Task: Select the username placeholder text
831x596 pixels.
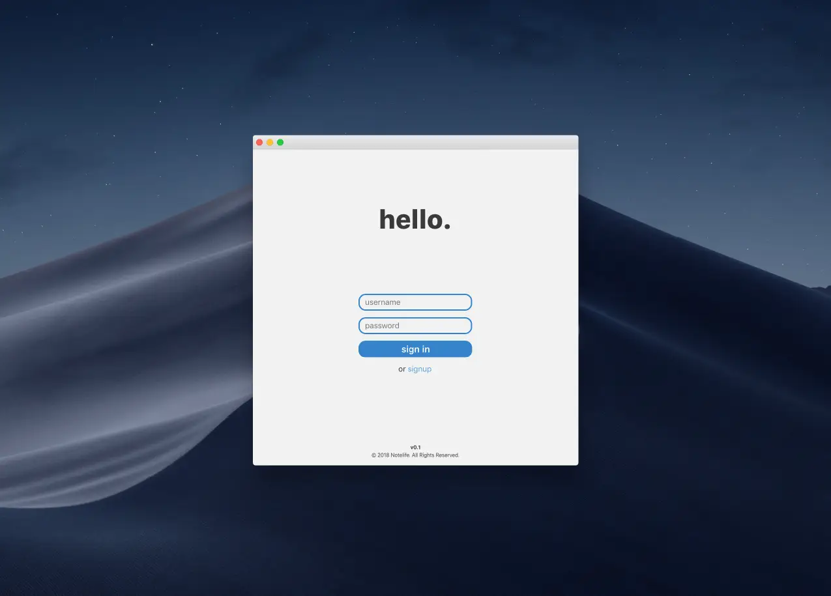Action: tap(383, 302)
